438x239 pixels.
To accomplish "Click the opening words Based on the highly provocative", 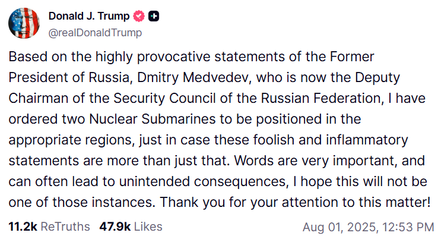I will pos(110,57).
